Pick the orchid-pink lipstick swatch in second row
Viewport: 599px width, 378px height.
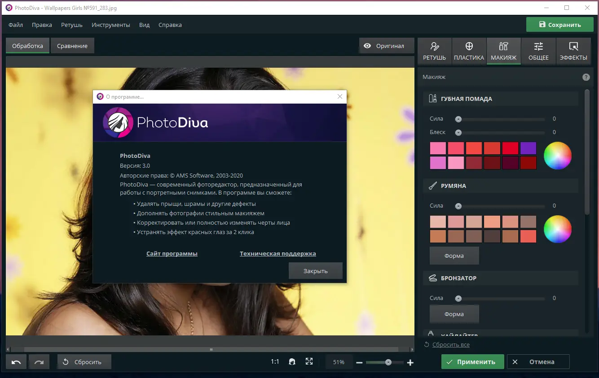(438, 163)
